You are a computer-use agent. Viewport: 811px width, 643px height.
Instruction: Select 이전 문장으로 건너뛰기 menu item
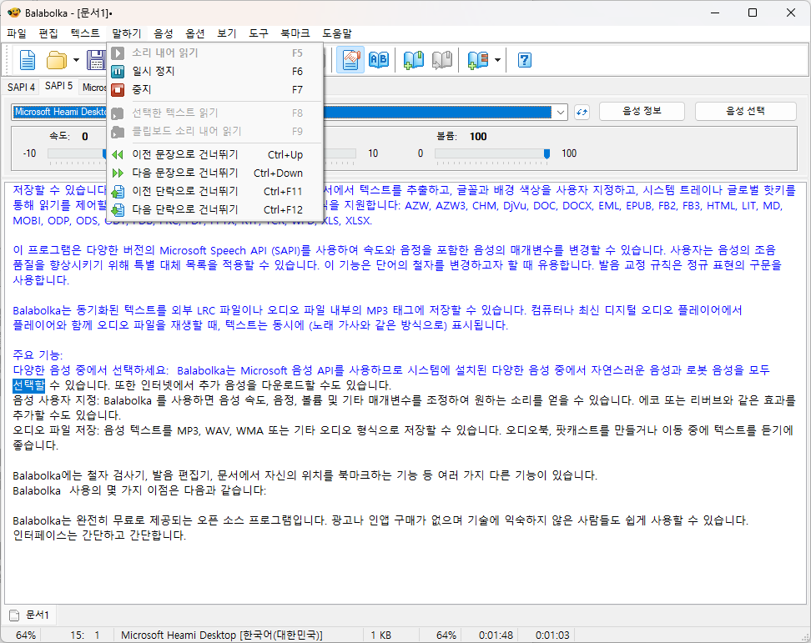215,154
